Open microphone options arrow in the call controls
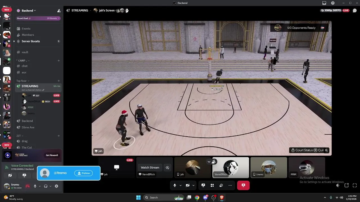This screenshot has height=202, width=360. pyautogui.click(x=180, y=185)
